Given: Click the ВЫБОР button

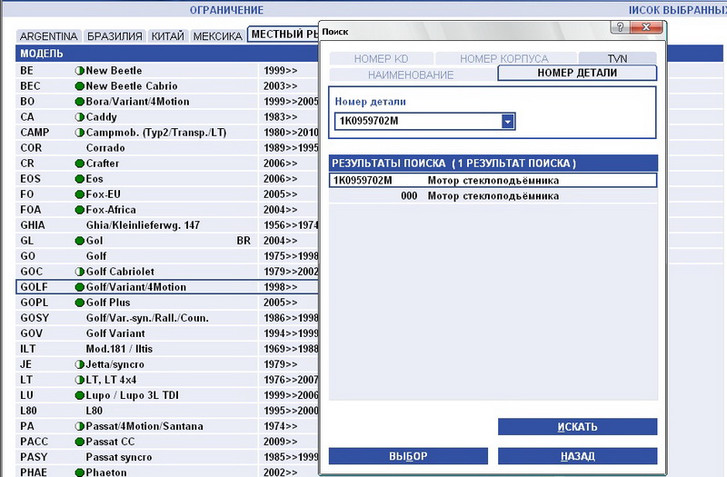Looking at the screenshot, I should coord(408,456).
